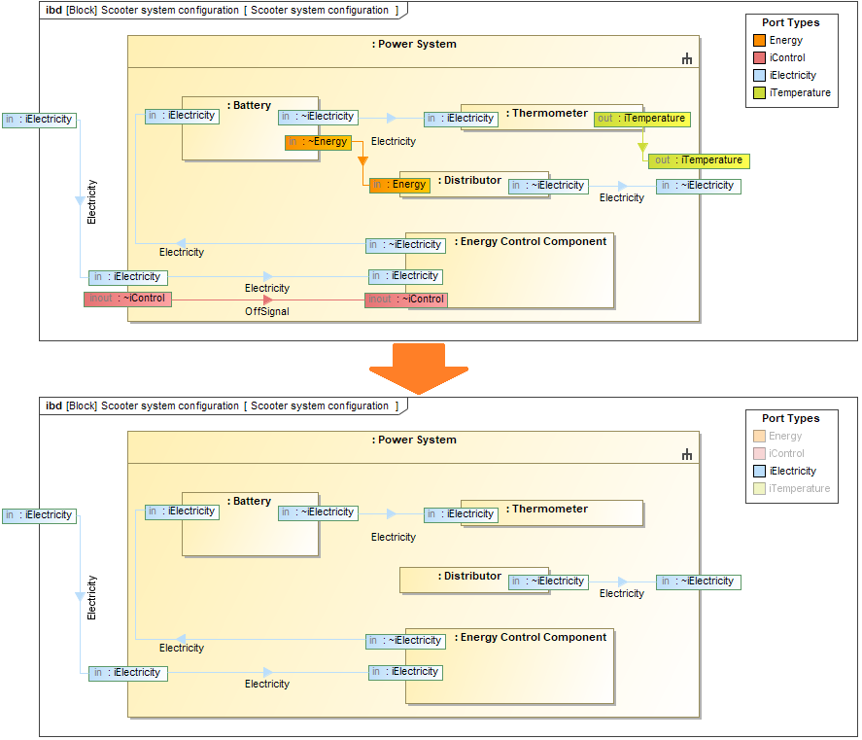Select the upper diagram's ibd header tab

coord(223,10)
